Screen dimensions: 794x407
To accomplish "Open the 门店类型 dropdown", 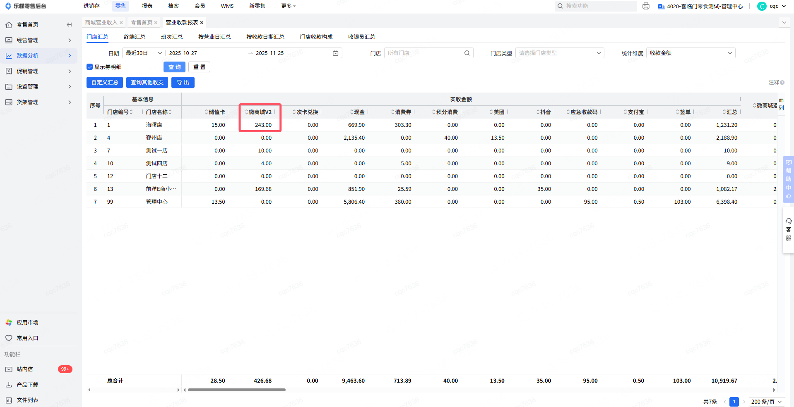I will tap(559, 53).
